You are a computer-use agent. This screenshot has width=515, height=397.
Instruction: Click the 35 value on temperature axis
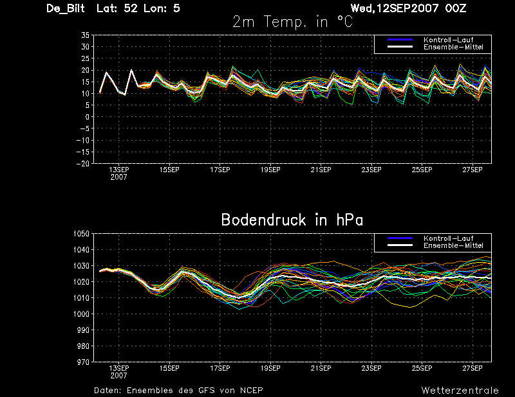86,35
